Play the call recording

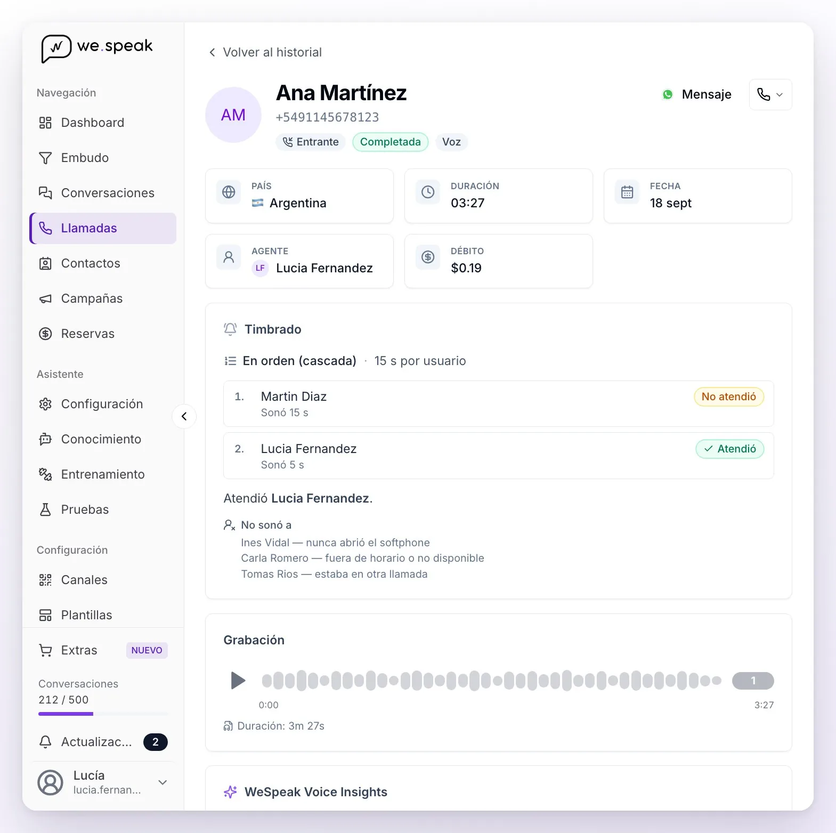point(238,681)
